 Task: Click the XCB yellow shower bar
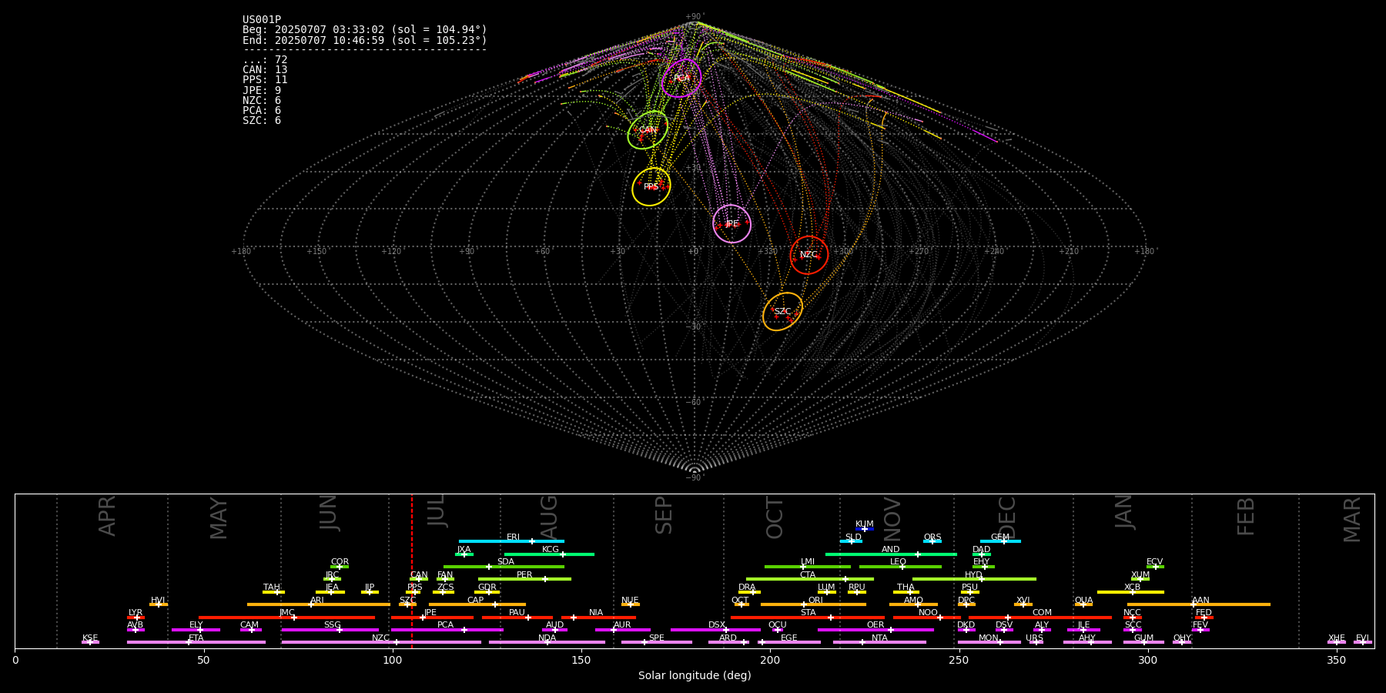[x=1131, y=592]
